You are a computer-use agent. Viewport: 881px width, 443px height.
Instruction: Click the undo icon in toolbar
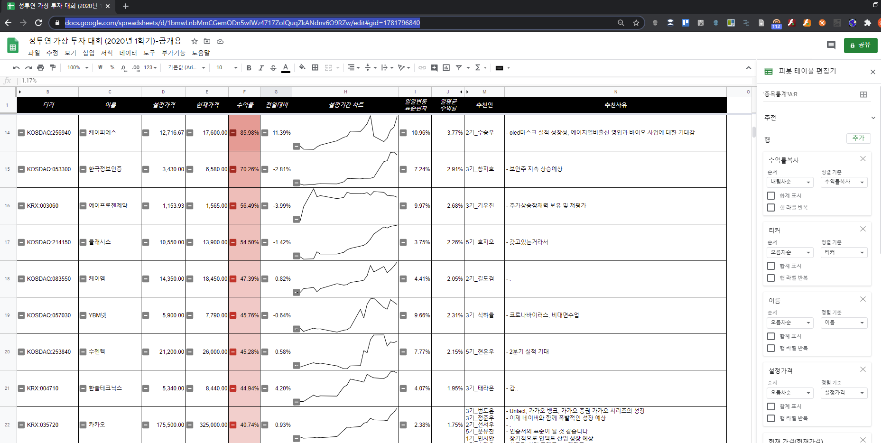(x=16, y=68)
